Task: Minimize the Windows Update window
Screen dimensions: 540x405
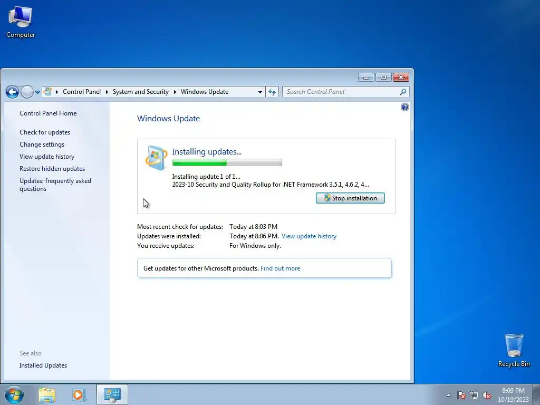Action: [x=366, y=77]
